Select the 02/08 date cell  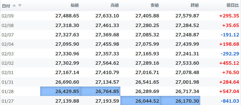pos(8,25)
